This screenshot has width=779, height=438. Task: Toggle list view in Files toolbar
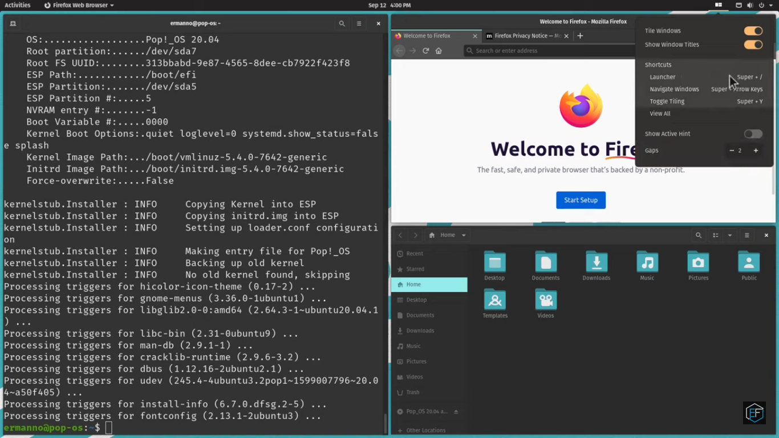coord(715,235)
